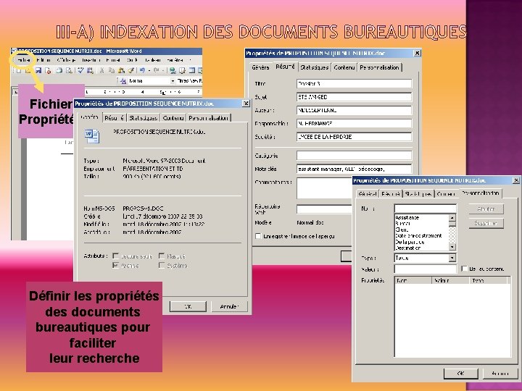Screen dimensions: 522x391
Task: Click the Tables and Borders icon
Action: pyautogui.click(x=182, y=70)
